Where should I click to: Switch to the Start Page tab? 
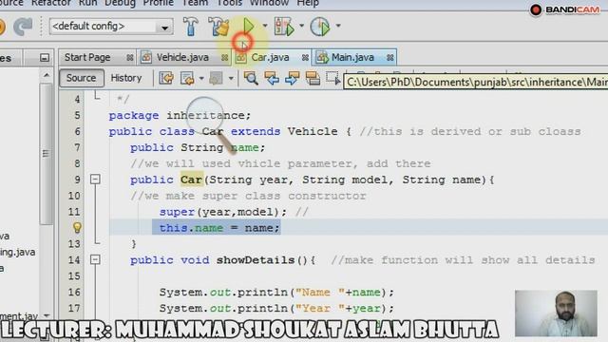[87, 57]
